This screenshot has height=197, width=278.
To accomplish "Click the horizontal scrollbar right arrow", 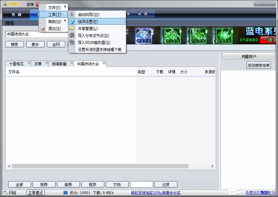I will [212, 166].
